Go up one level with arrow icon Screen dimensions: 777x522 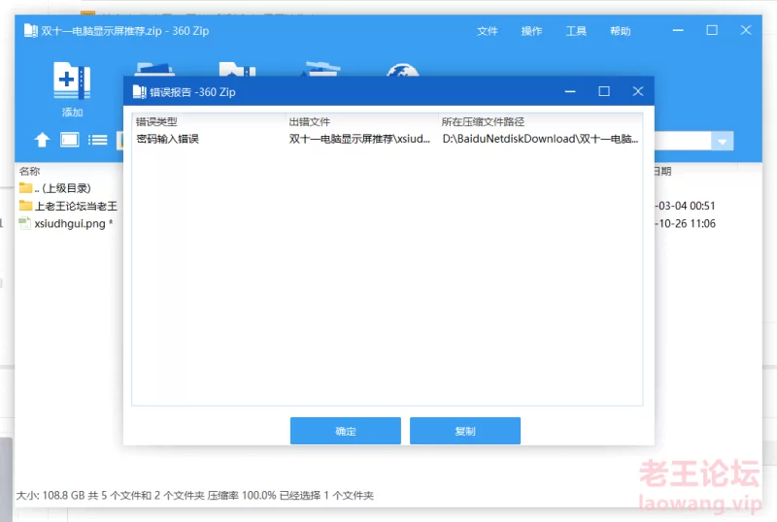[42, 140]
